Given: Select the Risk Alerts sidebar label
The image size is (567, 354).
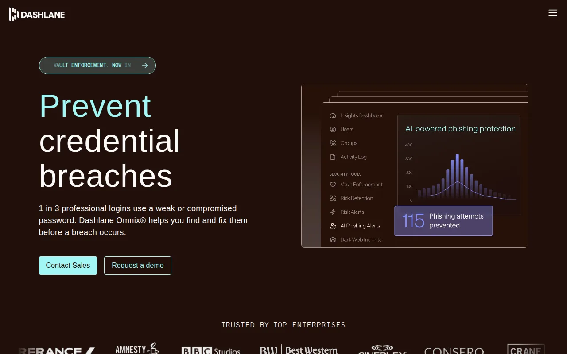Looking at the screenshot, I should pyautogui.click(x=352, y=212).
